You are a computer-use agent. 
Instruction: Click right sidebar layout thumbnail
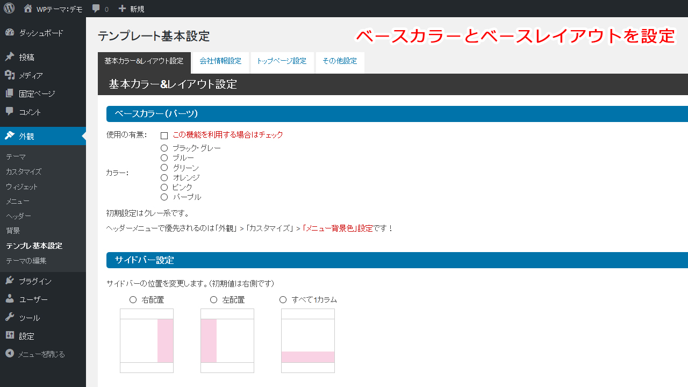(147, 341)
